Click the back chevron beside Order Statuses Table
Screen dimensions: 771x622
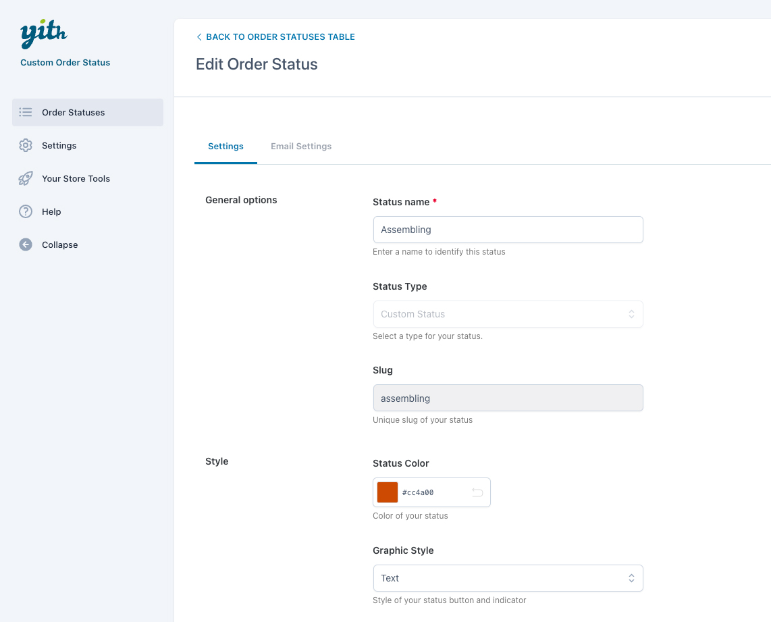coord(199,37)
